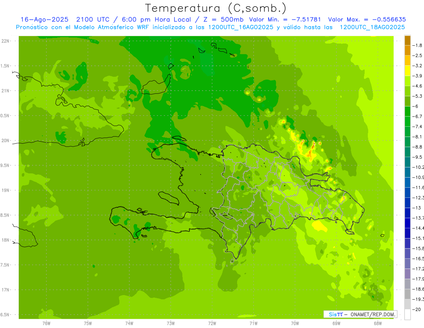Click the '-20' color bar value
The height and width of the screenshot is (328, 424).
416,310
